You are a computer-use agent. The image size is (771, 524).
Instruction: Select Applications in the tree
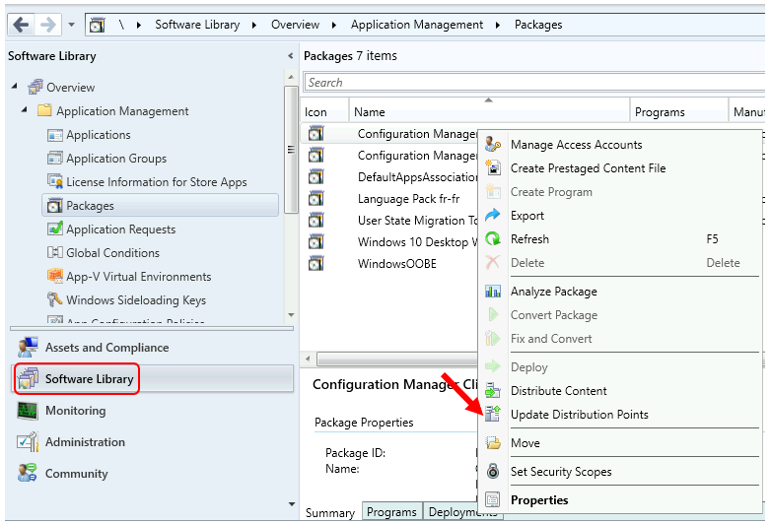(99, 135)
